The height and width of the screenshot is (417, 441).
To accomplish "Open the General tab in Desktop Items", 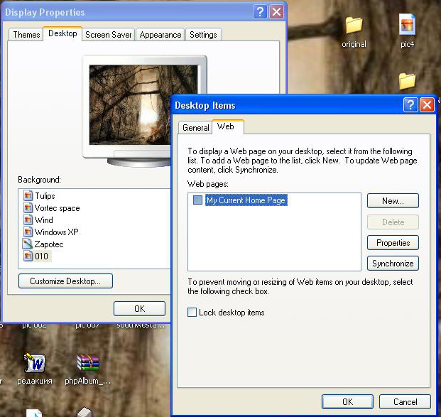I will click(195, 128).
